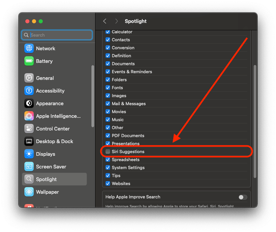Screen dimensions: 276x232
Task: Select Screen Saver label in sidebar
Action: tap(51, 167)
